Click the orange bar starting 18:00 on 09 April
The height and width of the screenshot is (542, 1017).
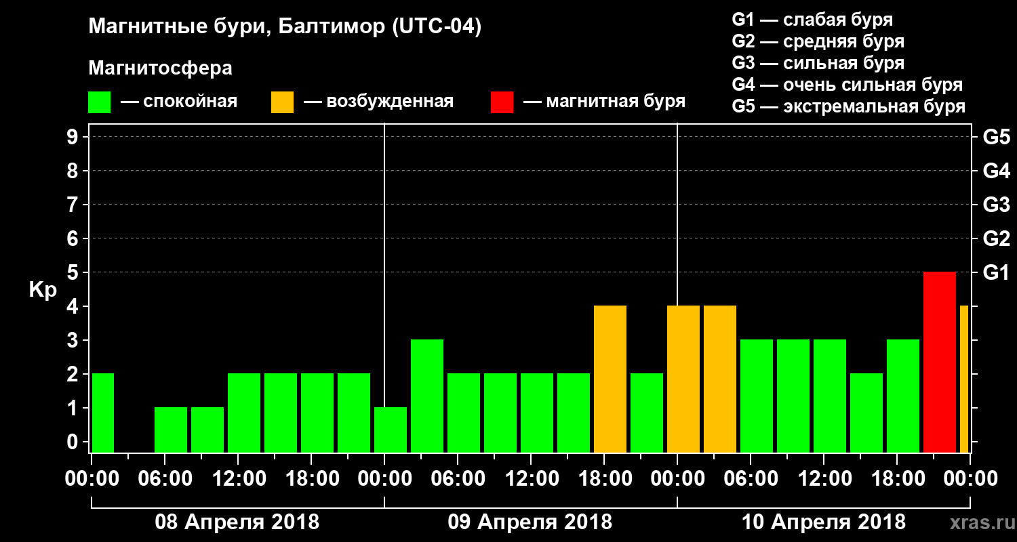click(x=610, y=379)
